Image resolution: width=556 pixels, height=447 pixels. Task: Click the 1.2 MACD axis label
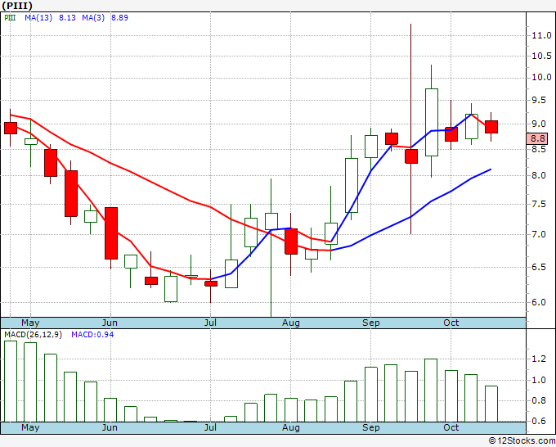[538, 359]
